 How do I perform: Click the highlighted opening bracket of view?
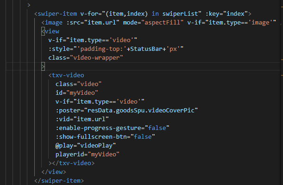click(x=43, y=31)
